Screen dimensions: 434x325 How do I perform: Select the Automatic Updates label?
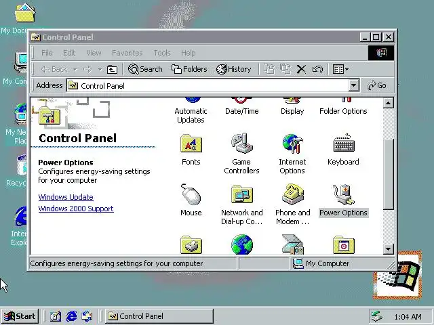click(x=191, y=116)
